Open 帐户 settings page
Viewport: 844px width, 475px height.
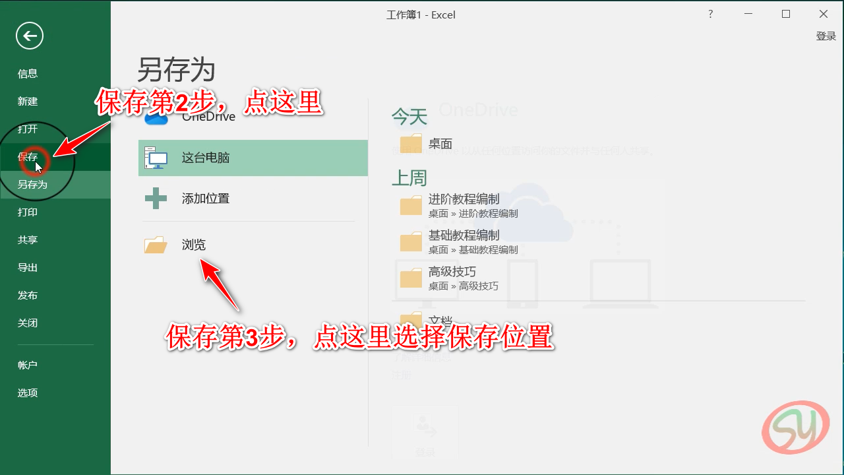pos(55,365)
